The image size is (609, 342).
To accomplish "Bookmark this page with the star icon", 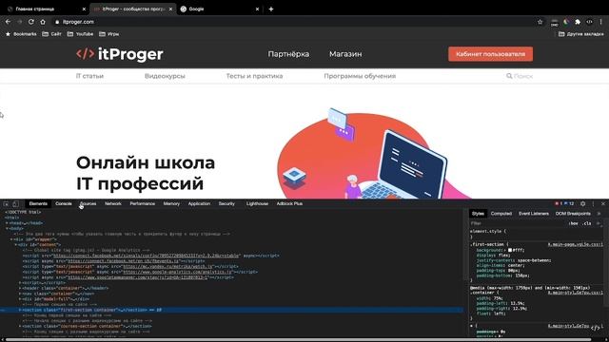I will [540, 22].
